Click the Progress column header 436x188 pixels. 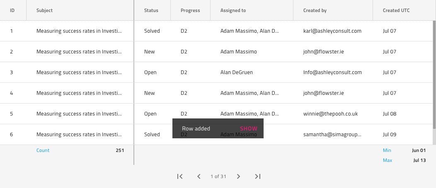click(x=190, y=10)
